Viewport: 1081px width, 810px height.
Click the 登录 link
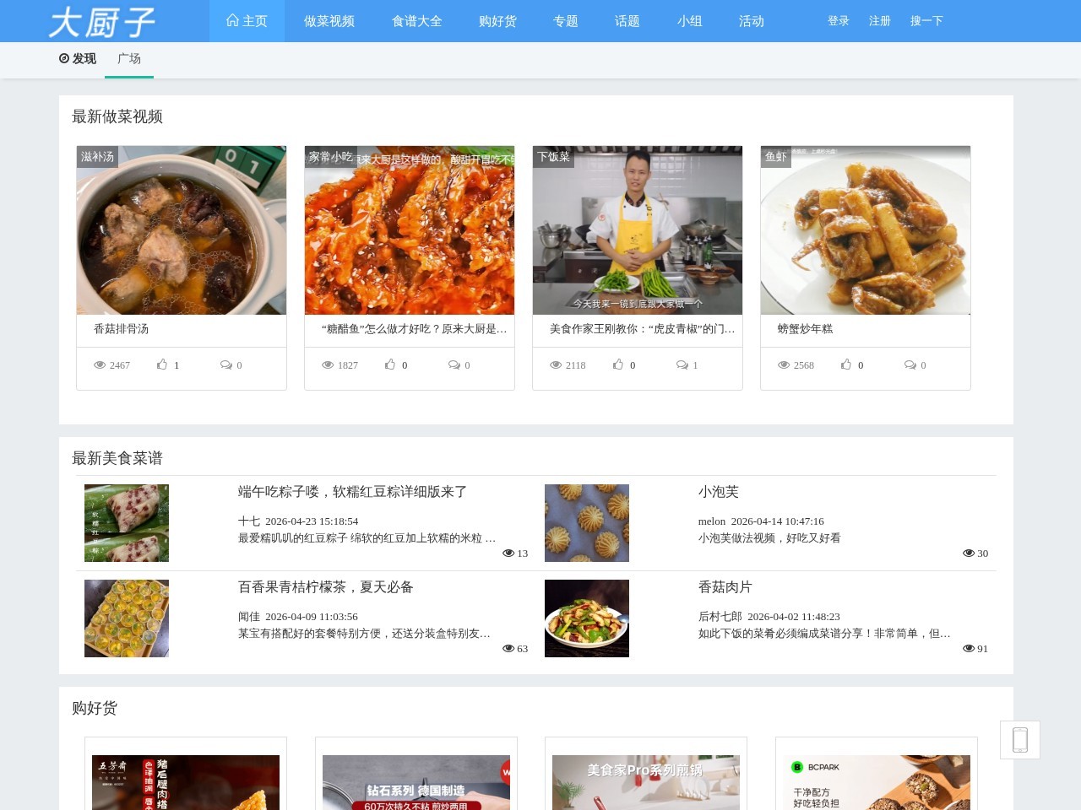click(838, 21)
